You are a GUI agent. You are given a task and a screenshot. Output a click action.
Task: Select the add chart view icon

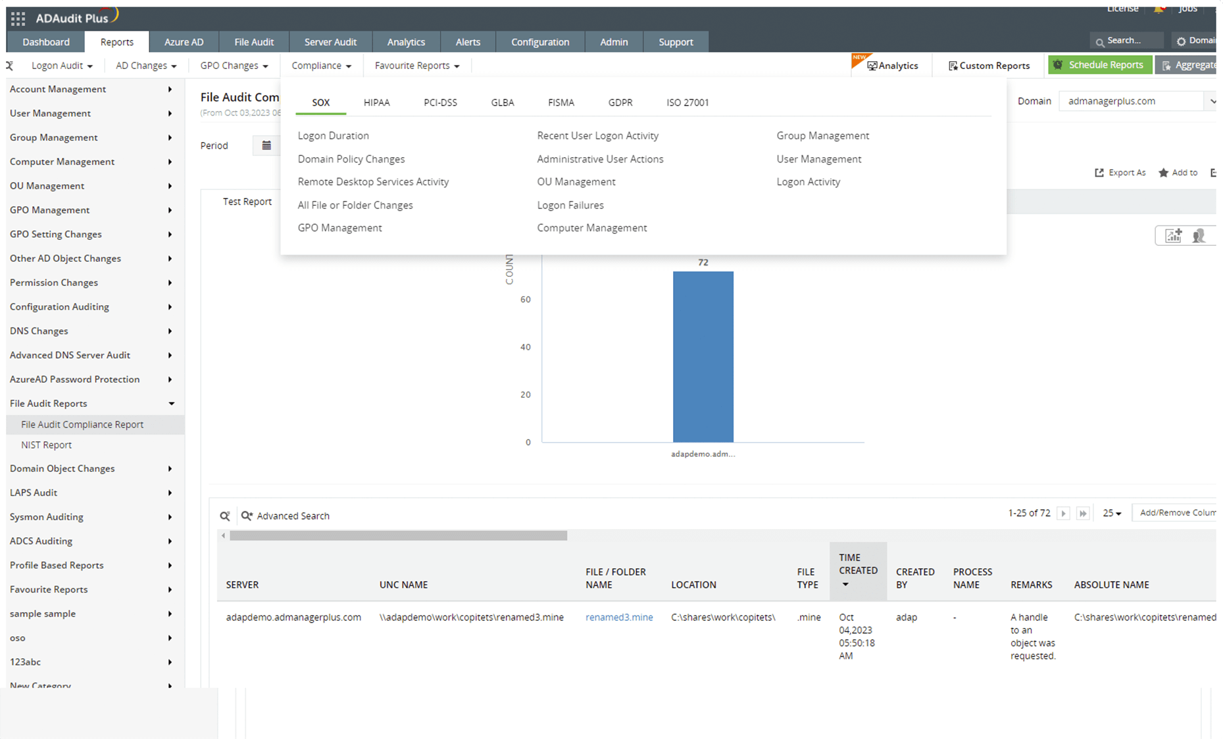1173,235
